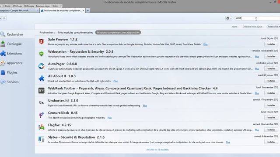This screenshot has height=157, width=280.
Task: Click the add-on search field containing WOT
Action: tap(257, 18)
